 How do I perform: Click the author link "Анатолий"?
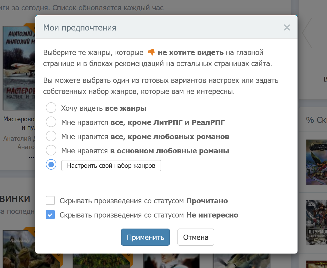coord(19,139)
